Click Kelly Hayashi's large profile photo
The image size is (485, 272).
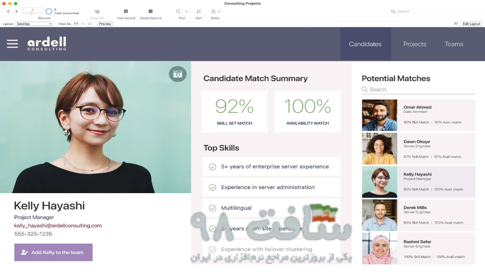(96, 127)
